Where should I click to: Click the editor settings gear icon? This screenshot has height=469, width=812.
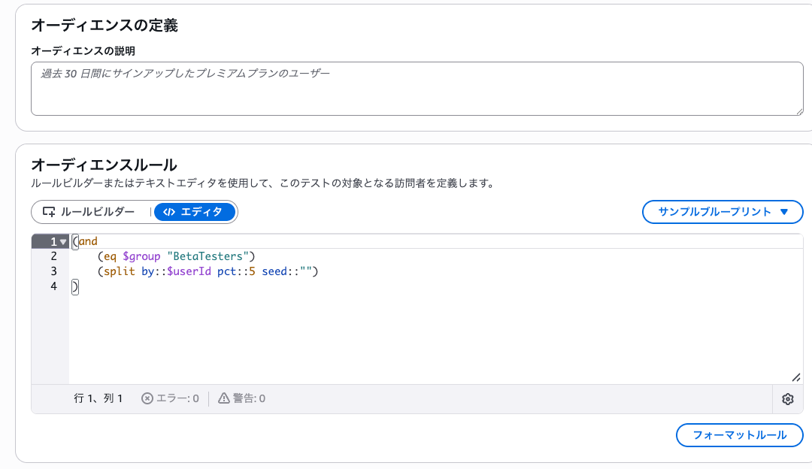(788, 399)
